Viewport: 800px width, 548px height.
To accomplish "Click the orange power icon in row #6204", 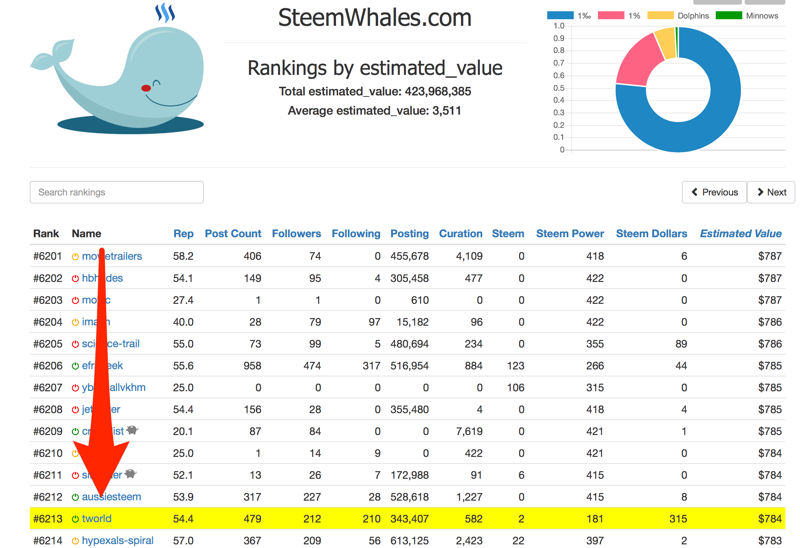I will (75, 322).
